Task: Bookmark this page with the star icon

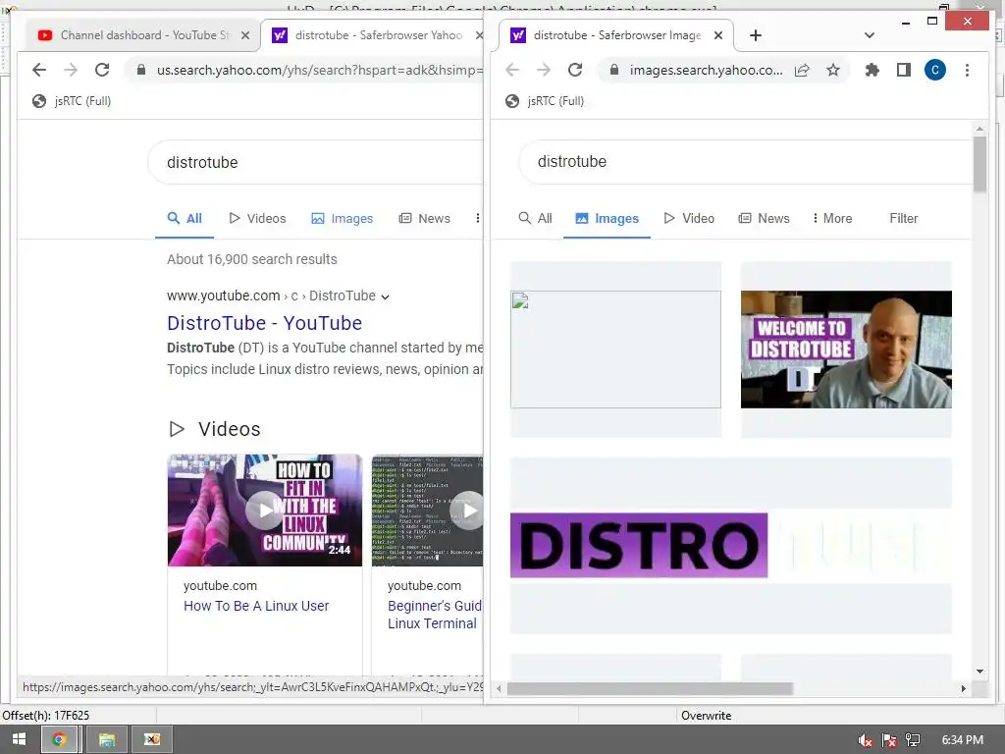Action: coord(832,70)
